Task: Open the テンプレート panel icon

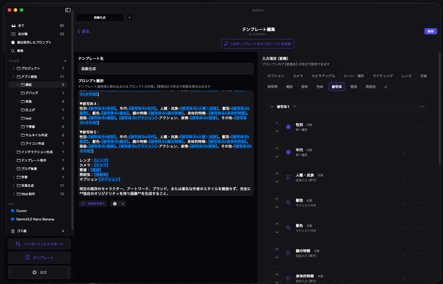Action: coord(28,257)
